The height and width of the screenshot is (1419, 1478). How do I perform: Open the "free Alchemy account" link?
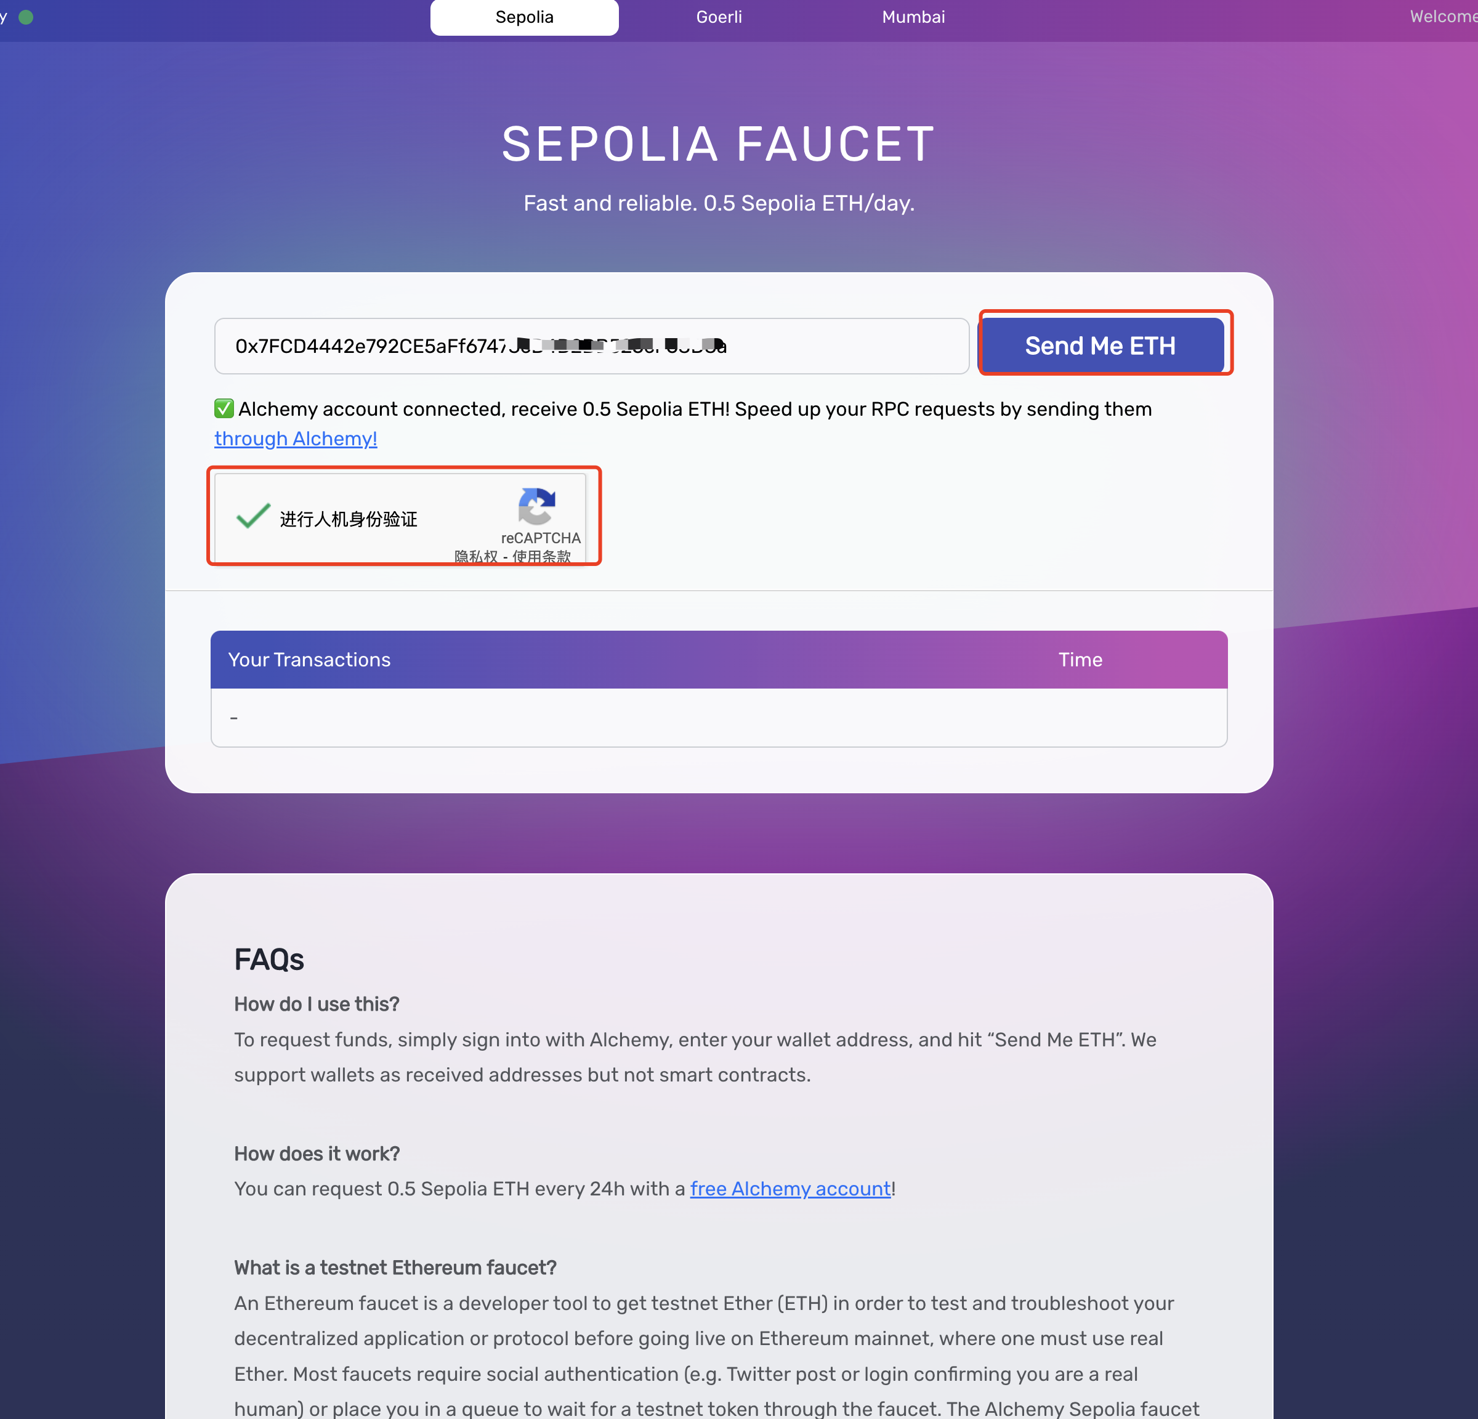click(790, 1189)
